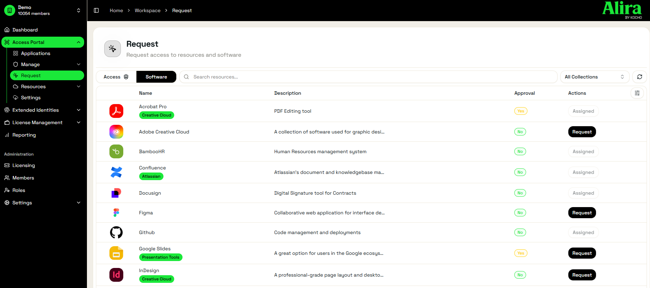Switch to the Software tab
Screen dimensions: 650x288
coord(156,77)
